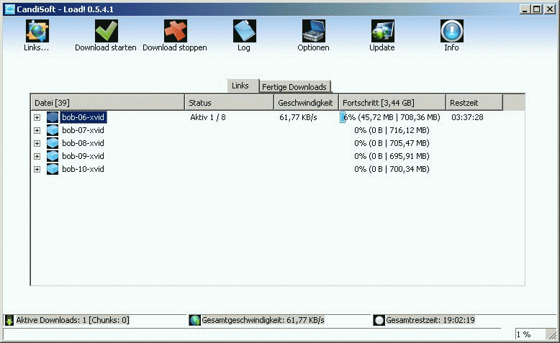Minimize the CandiSoft Load! window
This screenshot has height=343, width=560.
click(x=525, y=9)
